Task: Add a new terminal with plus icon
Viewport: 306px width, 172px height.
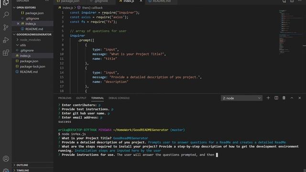Action: pos(268,98)
